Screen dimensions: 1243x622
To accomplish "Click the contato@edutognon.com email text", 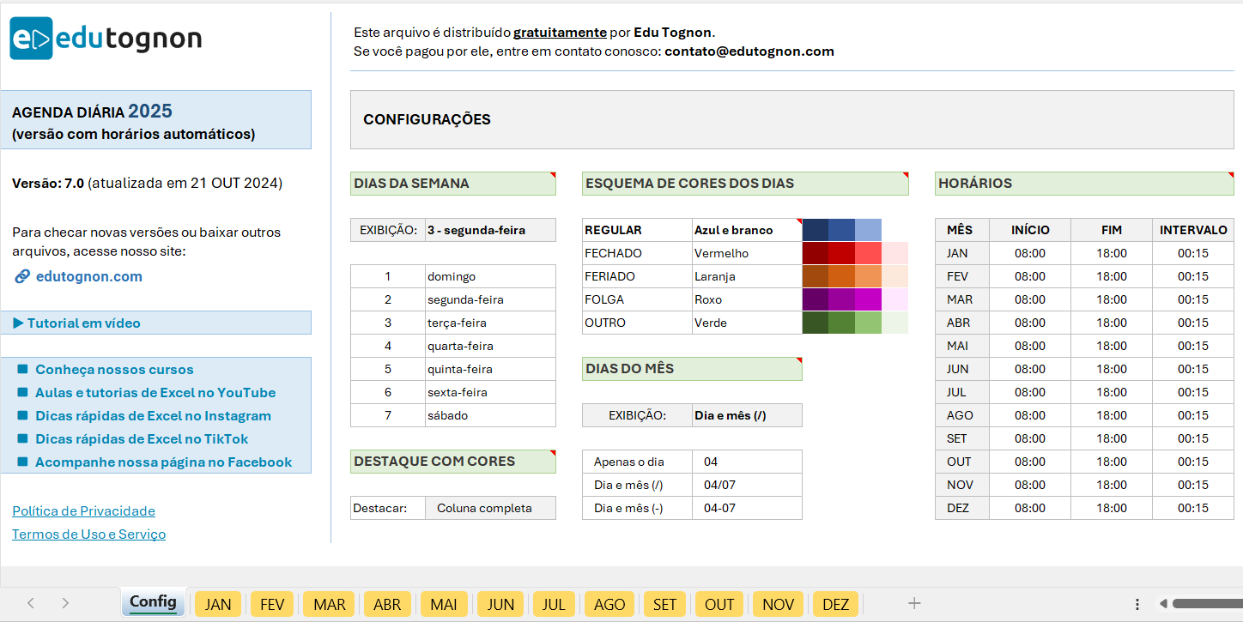I will pos(749,51).
